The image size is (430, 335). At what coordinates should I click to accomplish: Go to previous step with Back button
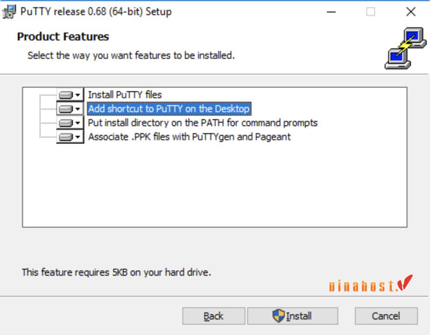point(213,316)
